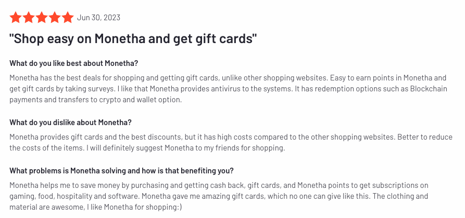Click the fifth orange rating star

coord(68,18)
